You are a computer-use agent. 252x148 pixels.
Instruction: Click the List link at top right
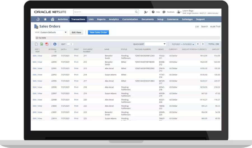pyautogui.click(x=197, y=27)
